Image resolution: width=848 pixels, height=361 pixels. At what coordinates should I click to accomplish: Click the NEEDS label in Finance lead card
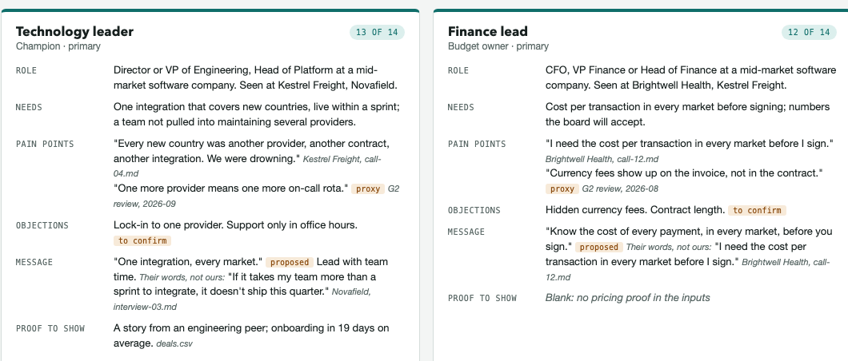pyautogui.click(x=461, y=107)
